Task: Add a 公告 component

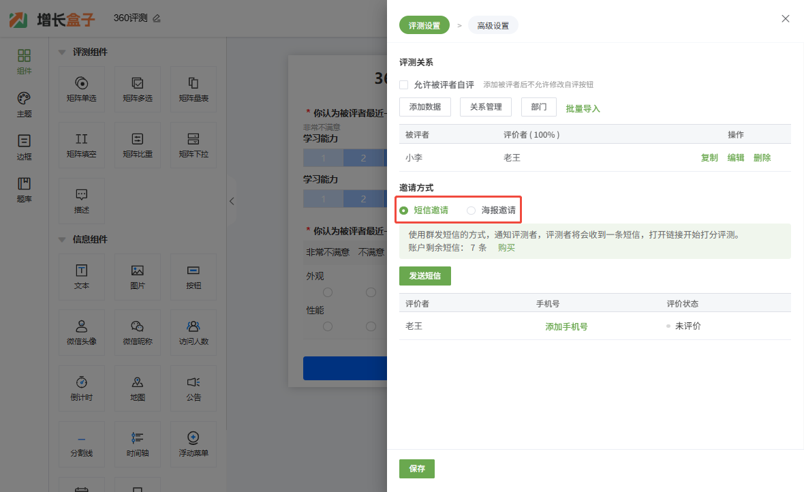Action: click(x=194, y=388)
